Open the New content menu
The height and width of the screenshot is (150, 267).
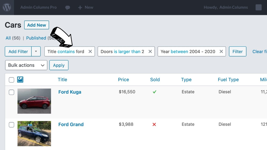89,7
